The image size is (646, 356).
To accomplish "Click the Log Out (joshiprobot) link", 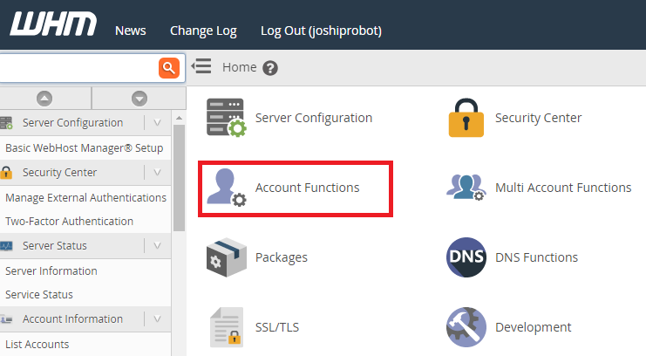I will (x=321, y=31).
